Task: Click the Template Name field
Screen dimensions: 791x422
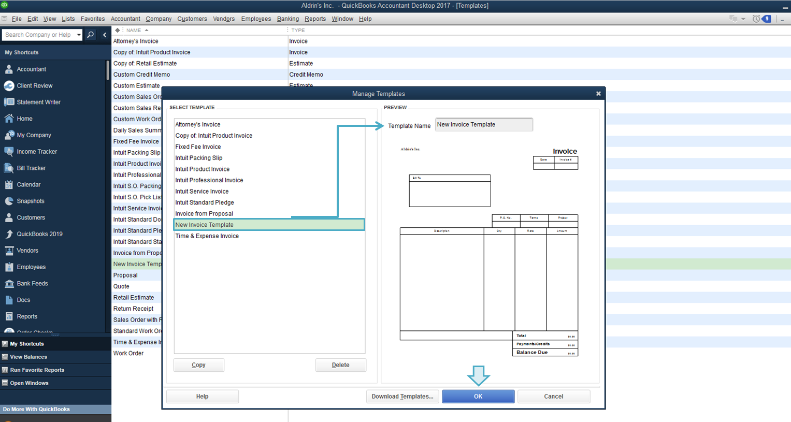Action: coord(484,125)
